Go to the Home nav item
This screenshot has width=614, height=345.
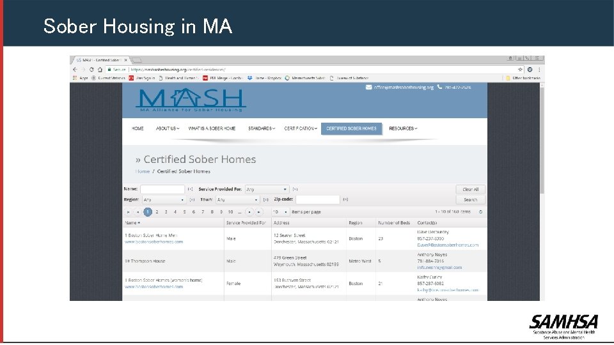point(138,128)
